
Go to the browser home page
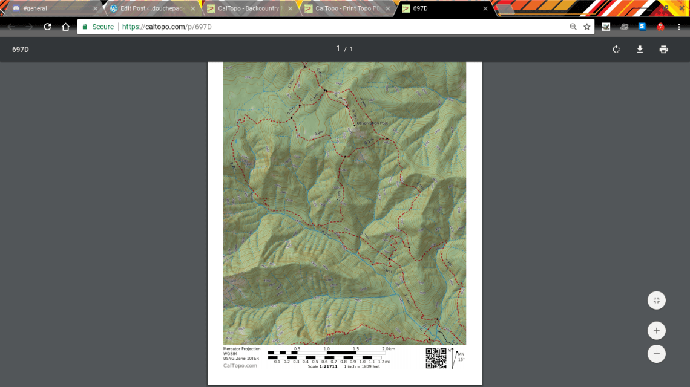coord(65,27)
